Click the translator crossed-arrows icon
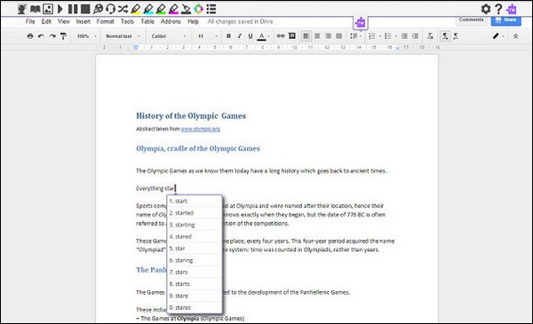The width and height of the screenshot is (533, 324). tap(123, 9)
